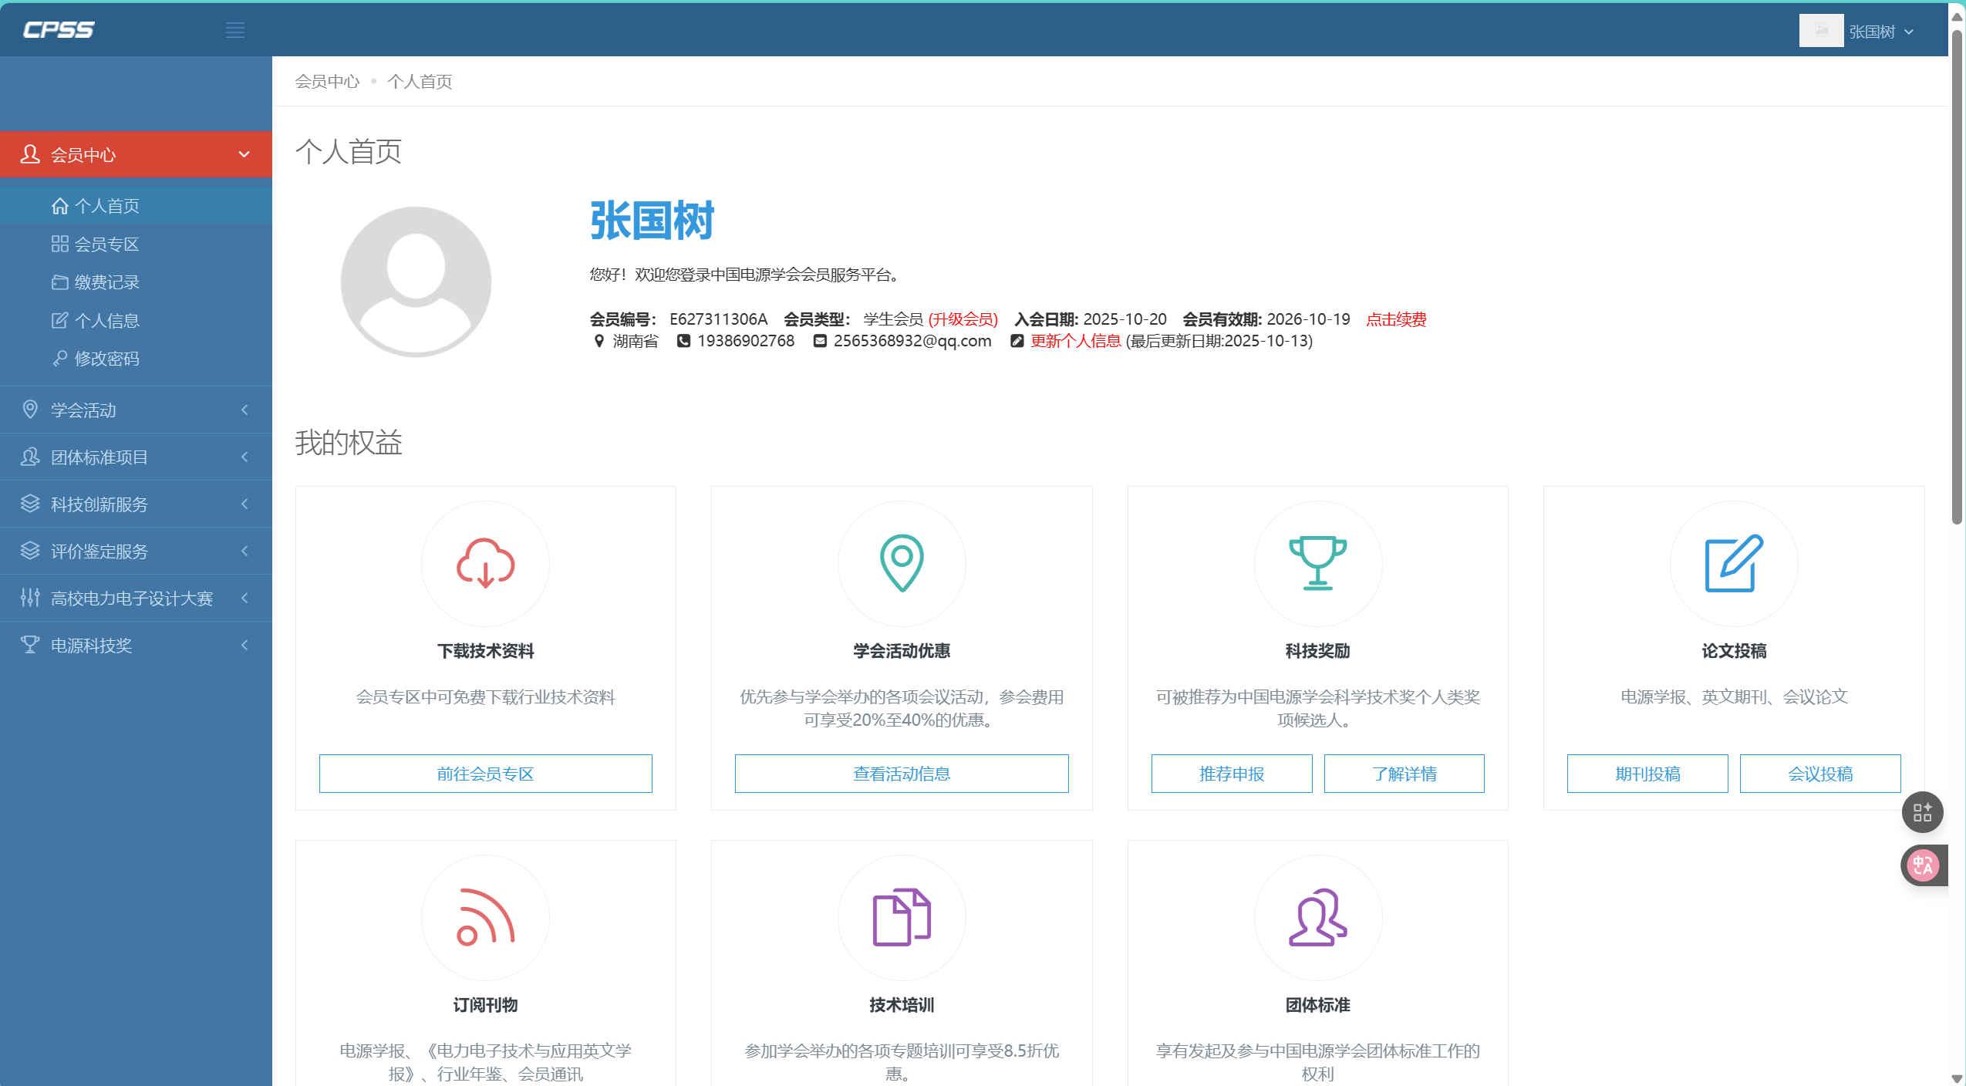Click the home icon beside 个人首页
Screen dimensions: 1966x1086
[x=60, y=206]
